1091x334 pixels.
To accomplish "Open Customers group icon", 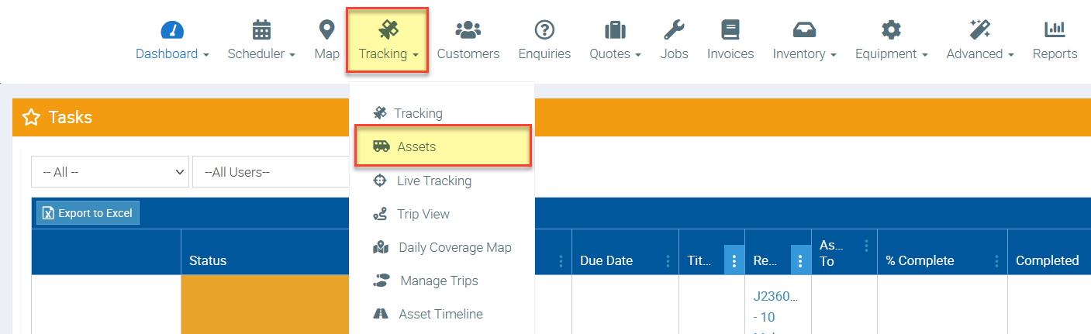I will point(468,30).
